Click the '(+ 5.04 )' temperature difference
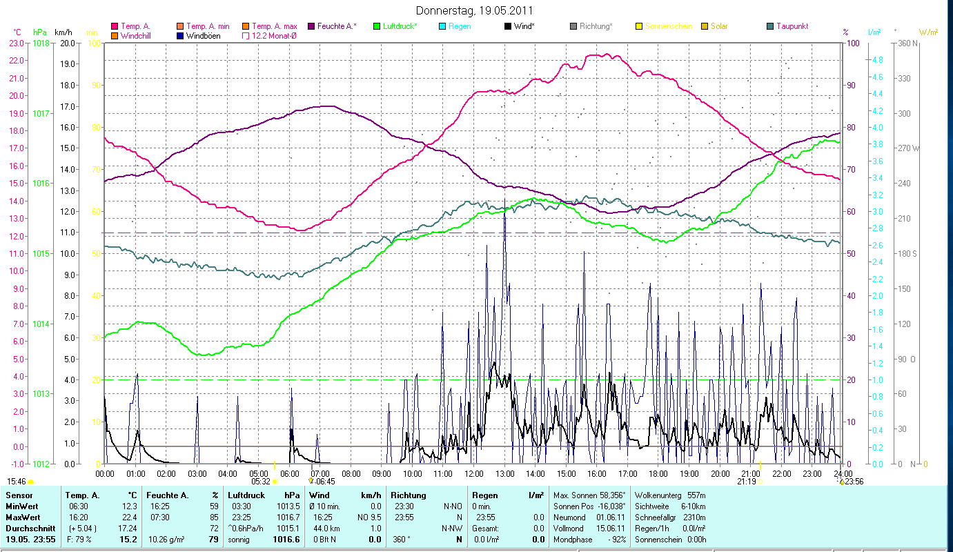 [82, 528]
